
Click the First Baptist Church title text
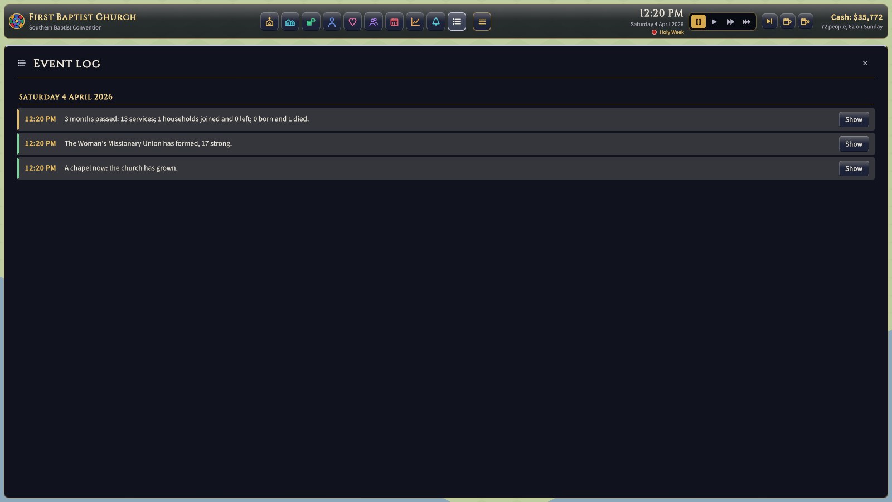83,17
